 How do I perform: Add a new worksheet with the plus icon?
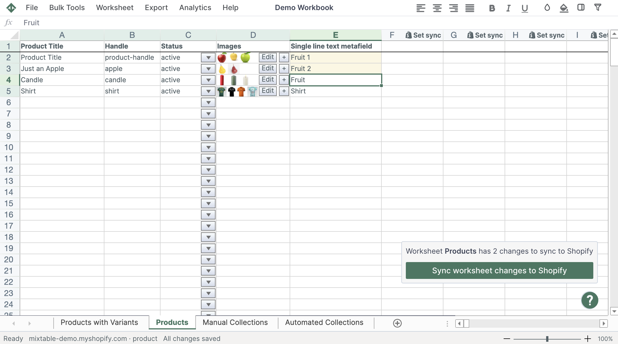397,323
